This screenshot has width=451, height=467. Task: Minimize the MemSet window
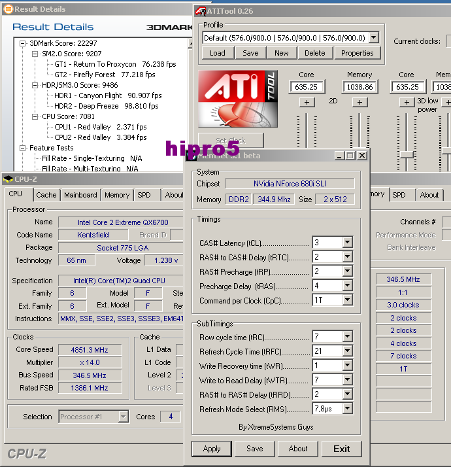click(339, 156)
